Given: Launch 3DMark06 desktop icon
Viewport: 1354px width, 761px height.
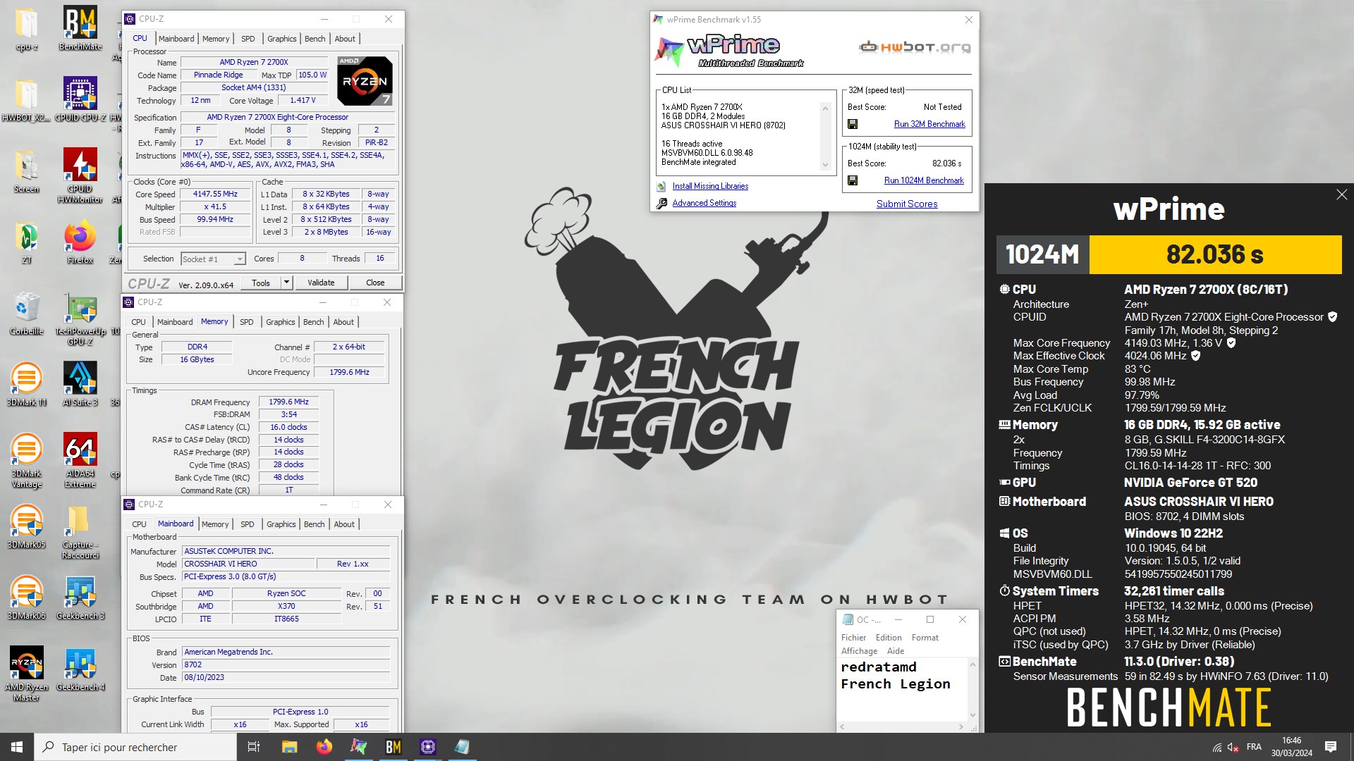Looking at the screenshot, I should click(26, 598).
